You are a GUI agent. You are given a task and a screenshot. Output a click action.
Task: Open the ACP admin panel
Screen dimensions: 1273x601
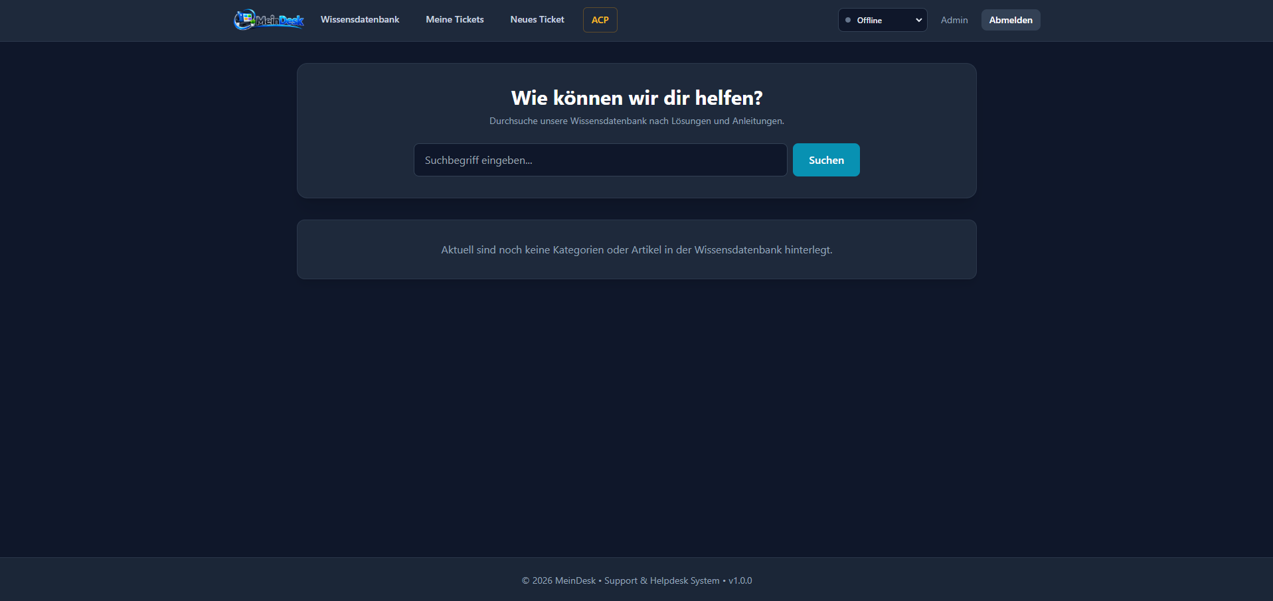coord(600,20)
